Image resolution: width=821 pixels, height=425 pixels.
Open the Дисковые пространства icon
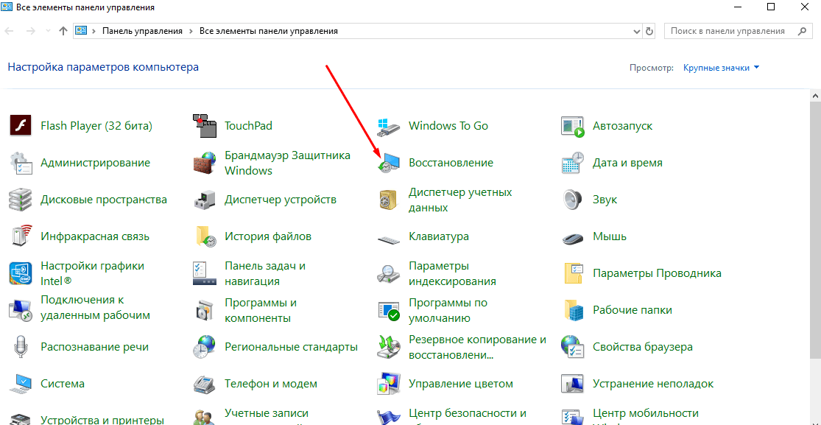21,200
